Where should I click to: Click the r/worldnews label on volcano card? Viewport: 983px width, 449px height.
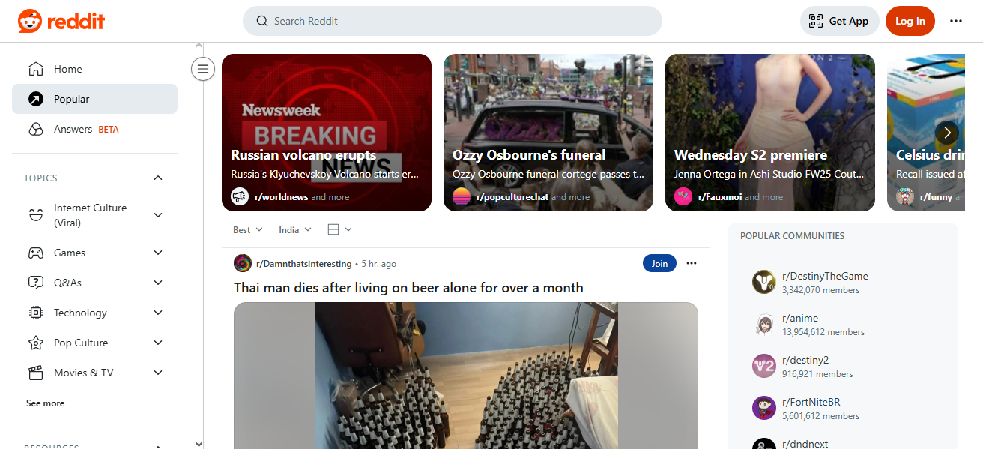[281, 197]
